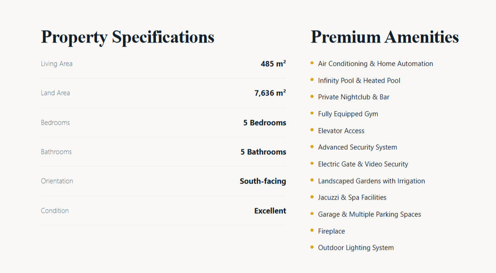Select Jacuzzi & Spa Facilities amenity

(x=352, y=198)
